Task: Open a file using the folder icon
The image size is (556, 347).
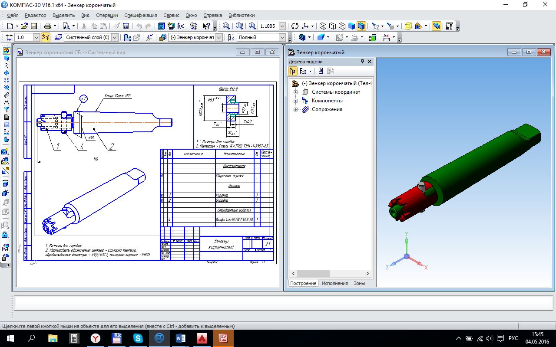Action: click(x=24, y=26)
